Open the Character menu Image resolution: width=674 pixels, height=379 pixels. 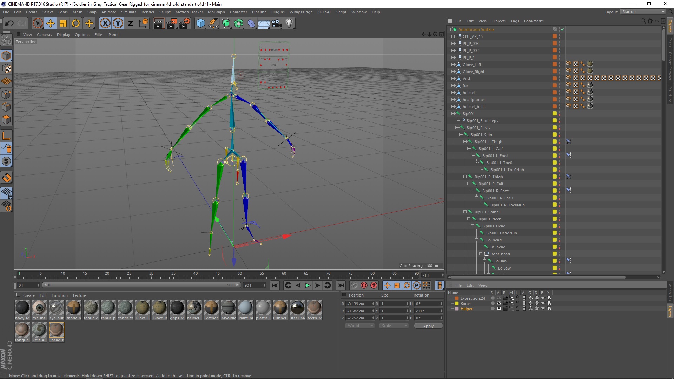pyautogui.click(x=238, y=12)
